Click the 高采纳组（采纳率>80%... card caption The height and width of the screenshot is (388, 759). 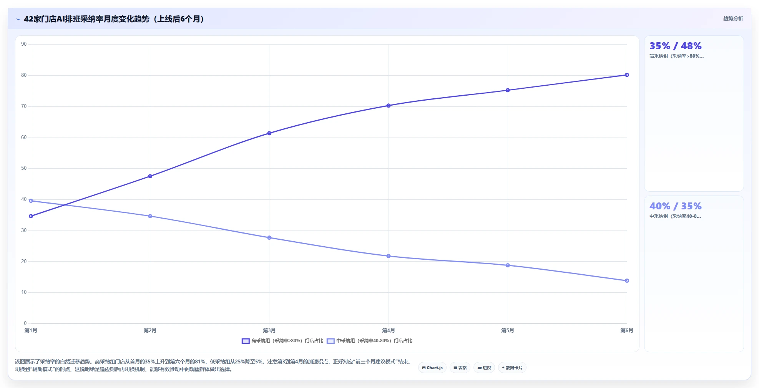pyautogui.click(x=676, y=56)
